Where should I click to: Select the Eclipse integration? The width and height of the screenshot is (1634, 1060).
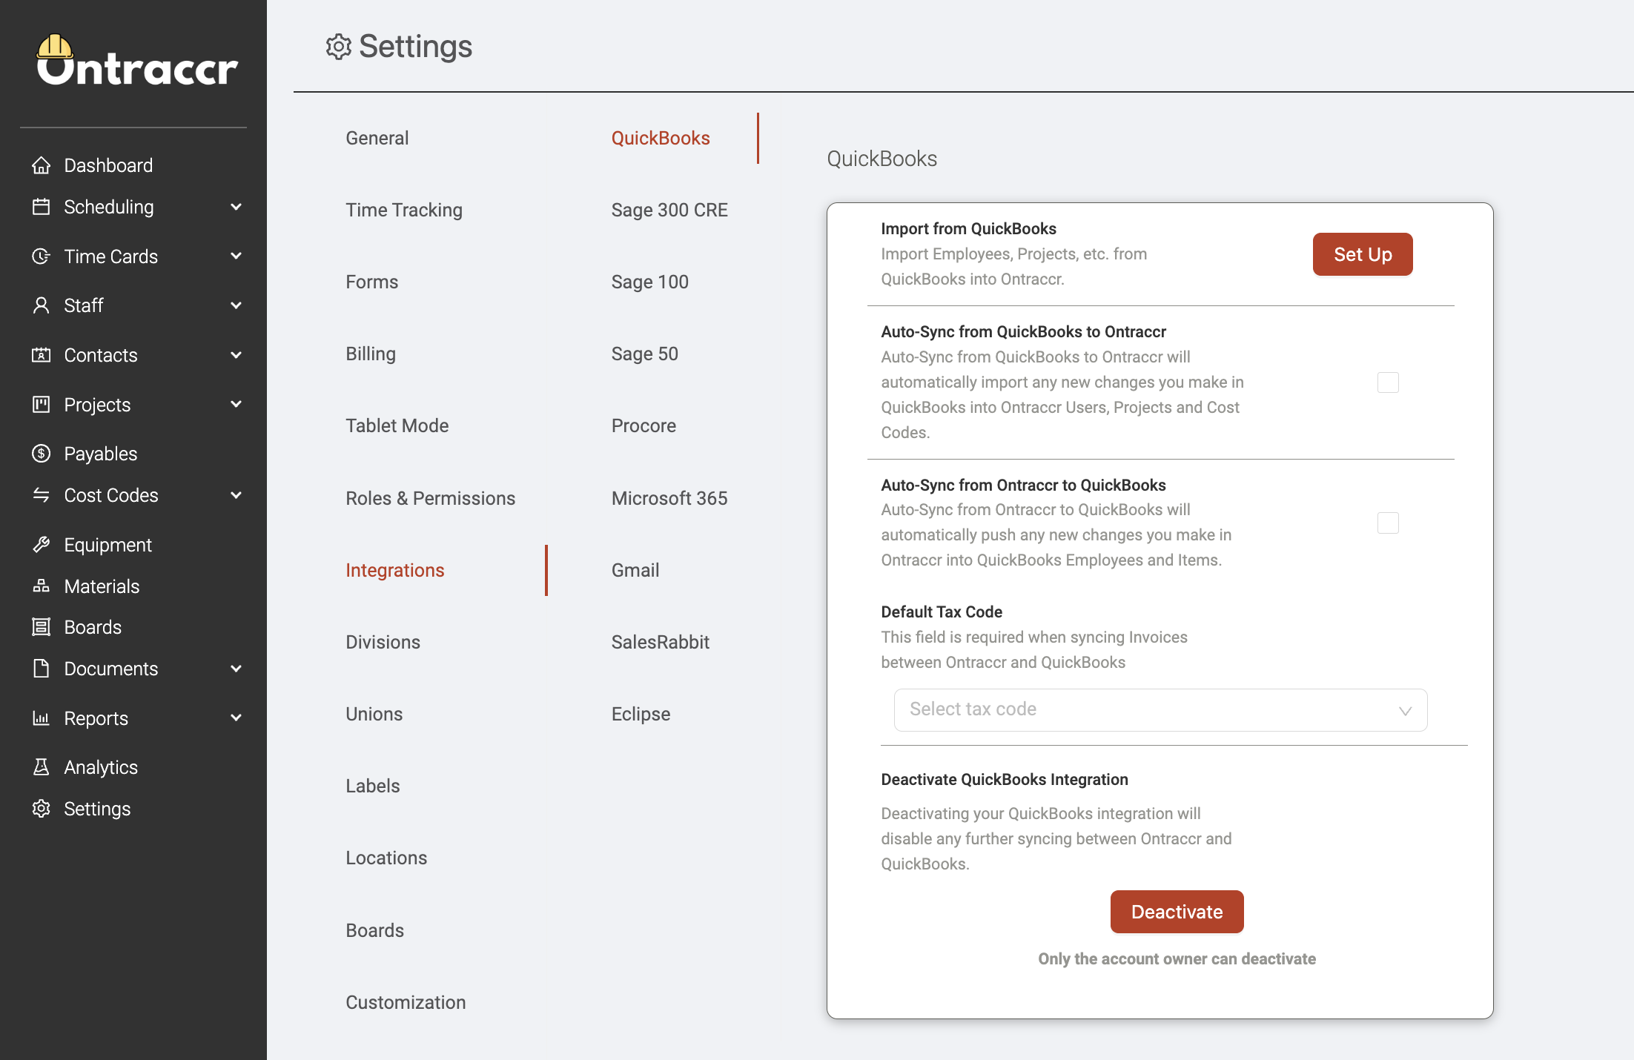(x=641, y=714)
